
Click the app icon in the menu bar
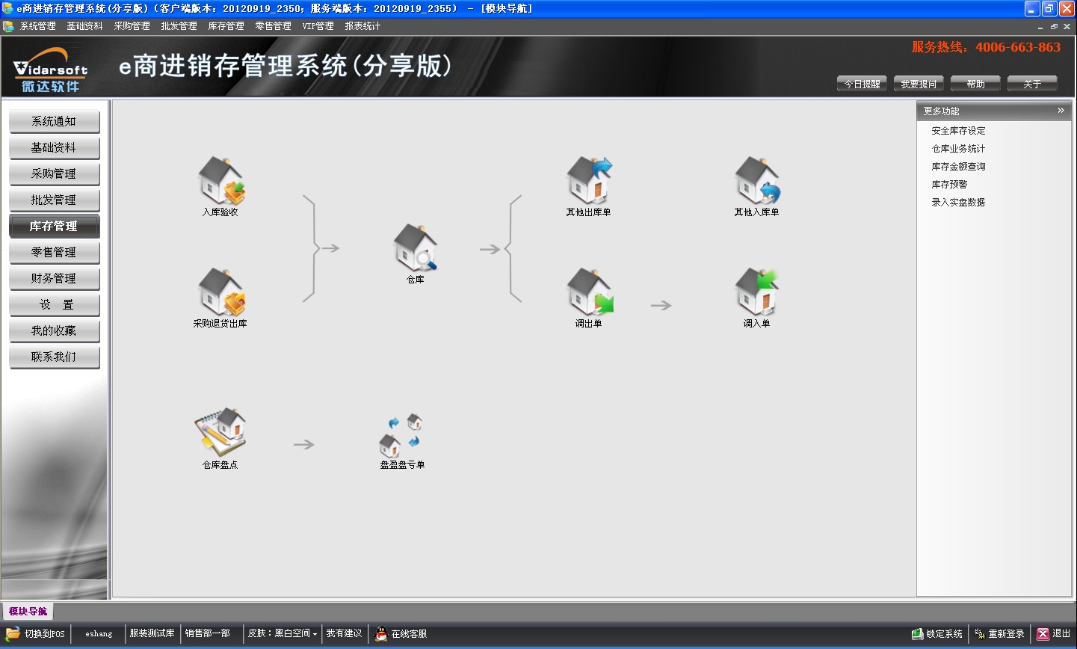(8, 26)
